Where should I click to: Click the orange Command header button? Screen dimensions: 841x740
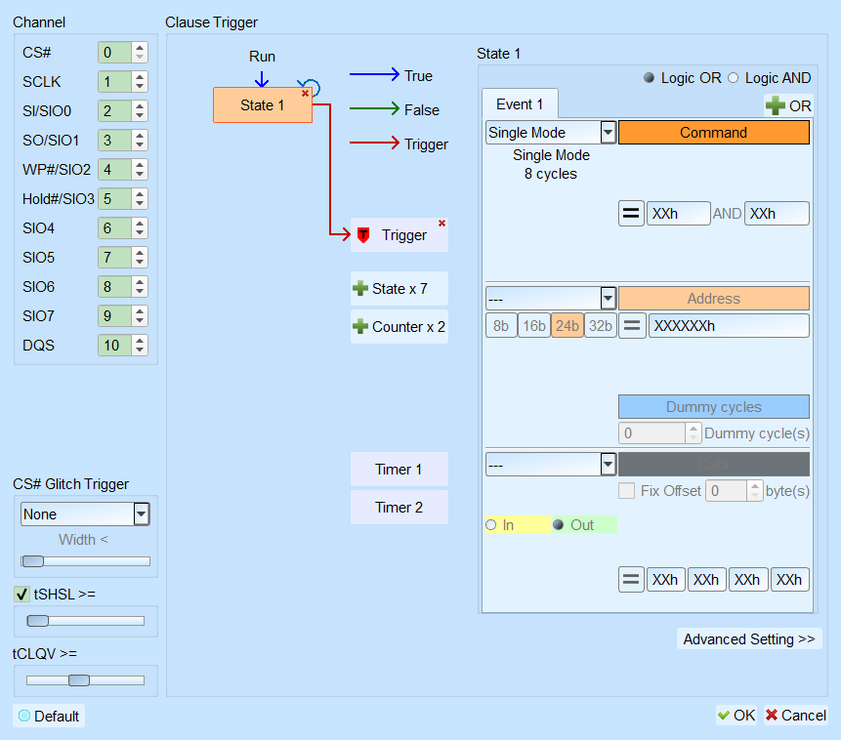click(713, 133)
